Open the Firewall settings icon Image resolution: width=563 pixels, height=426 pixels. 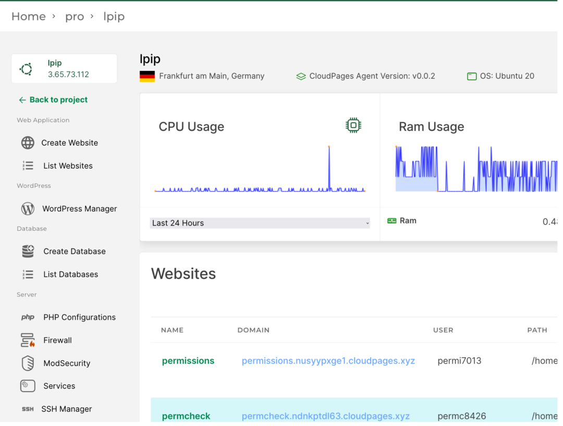[28, 340]
